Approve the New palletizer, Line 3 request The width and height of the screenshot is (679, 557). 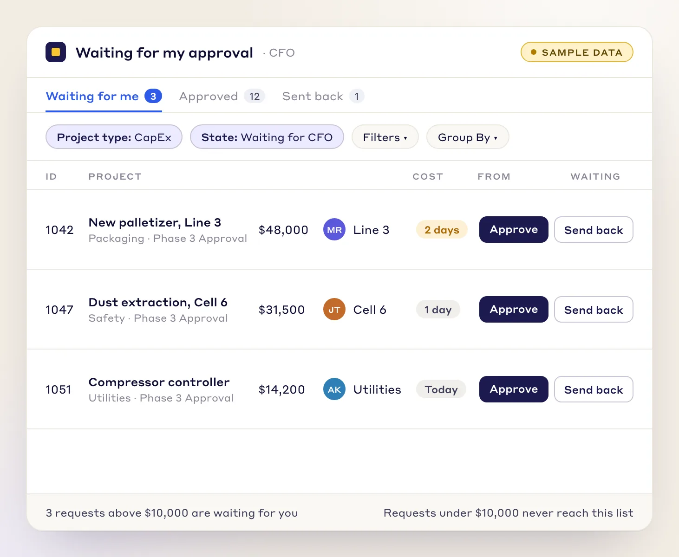514,230
